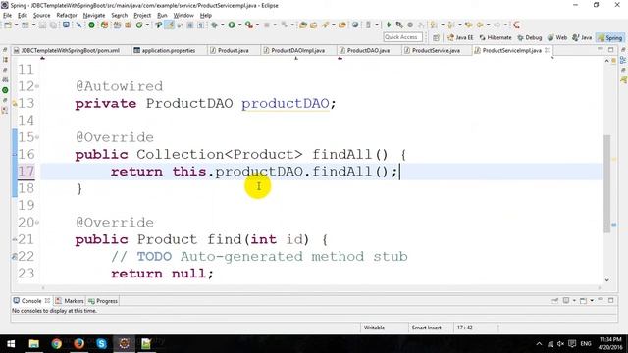This screenshot has width=628, height=353.
Task: Maximize the editor area
Action: [x=610, y=49]
